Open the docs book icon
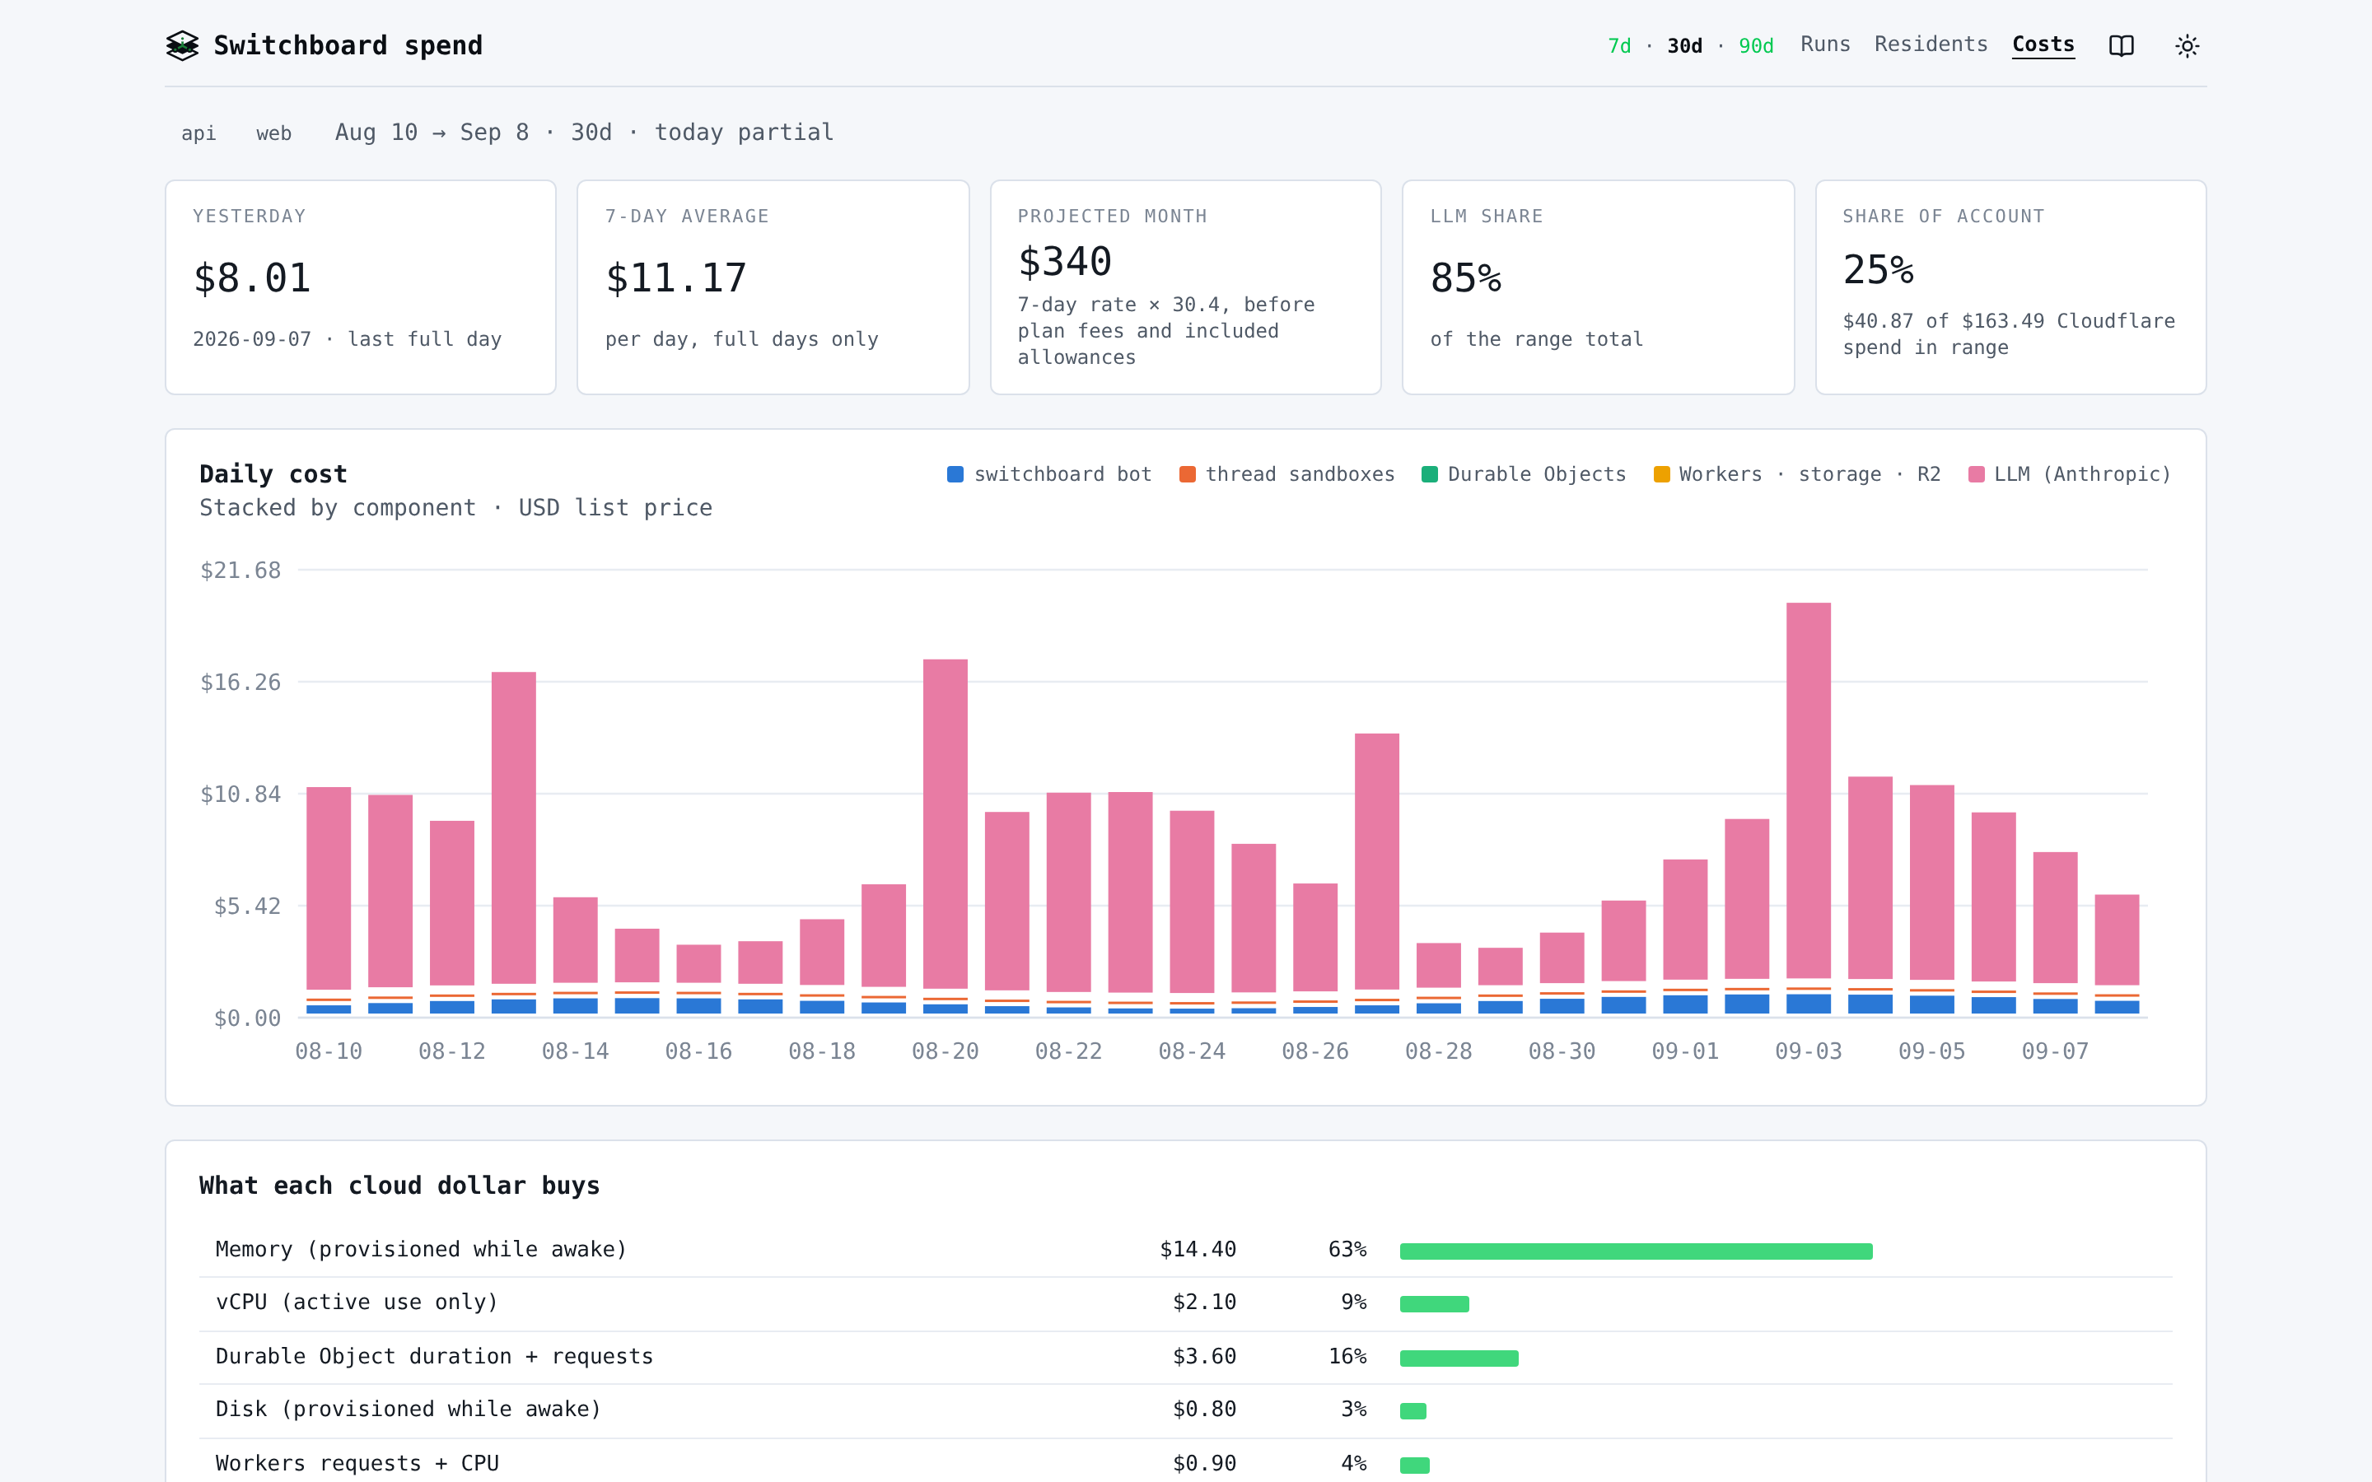This screenshot has height=1482, width=2372. (2121, 46)
